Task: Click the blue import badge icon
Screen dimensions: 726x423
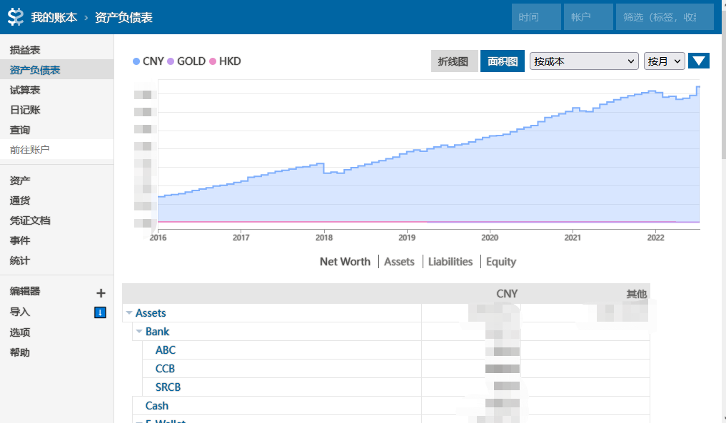Action: coord(101,312)
